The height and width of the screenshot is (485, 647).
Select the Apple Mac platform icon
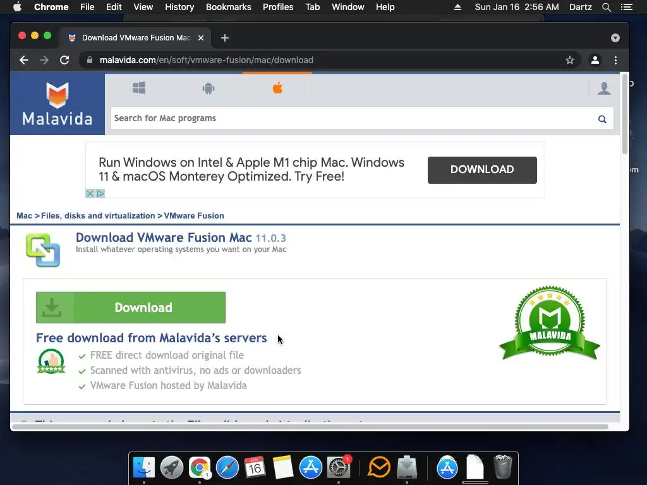(278, 87)
